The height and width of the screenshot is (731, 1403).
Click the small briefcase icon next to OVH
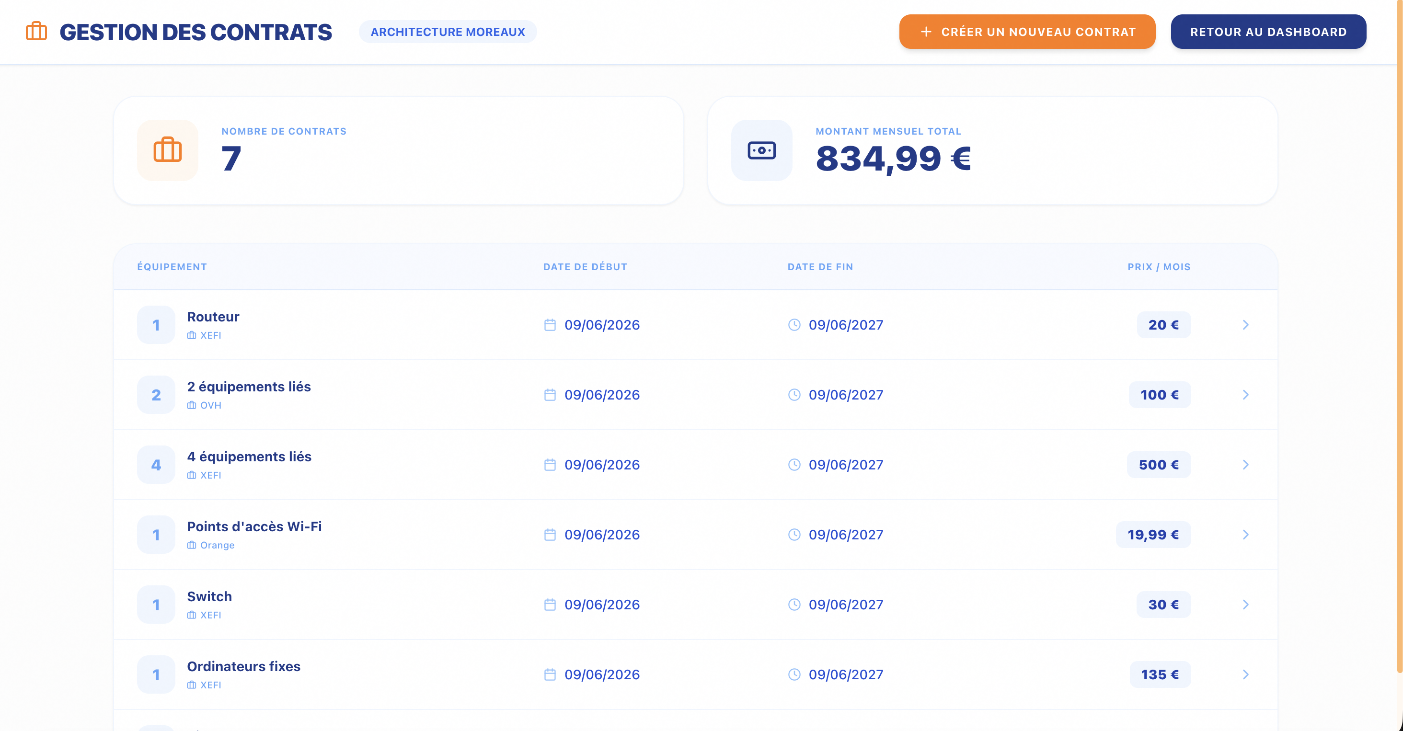point(192,405)
